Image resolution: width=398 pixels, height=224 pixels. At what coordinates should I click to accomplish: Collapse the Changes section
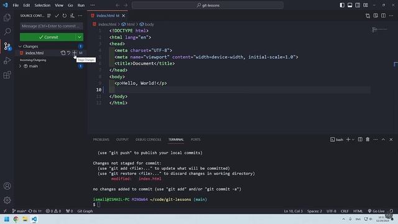20,46
